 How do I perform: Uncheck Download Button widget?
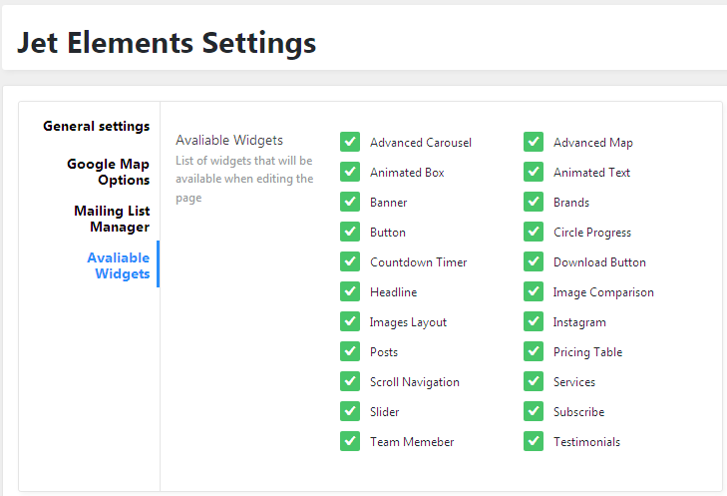click(x=534, y=261)
